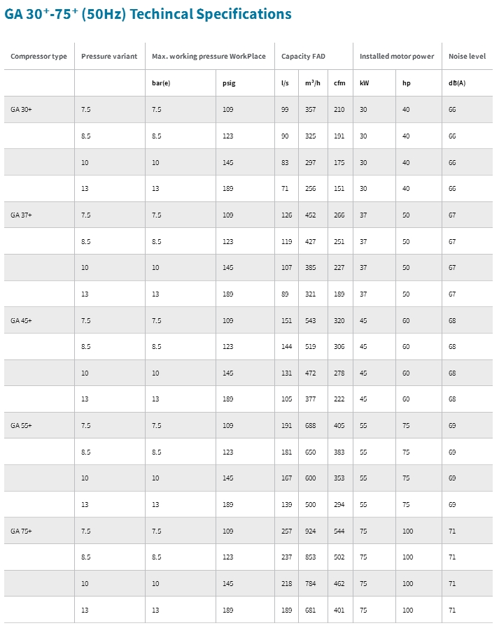The height and width of the screenshot is (628, 499).
Task: Click the GA 75+ compressor row label
Action: click(x=21, y=531)
